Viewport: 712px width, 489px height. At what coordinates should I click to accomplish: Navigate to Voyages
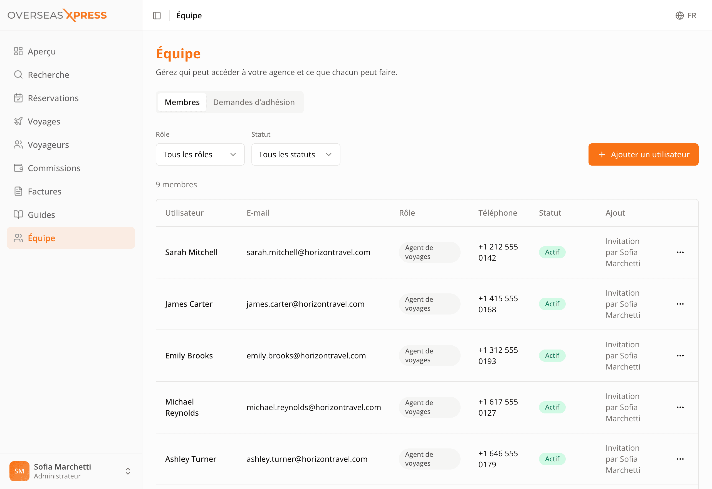coord(71,121)
